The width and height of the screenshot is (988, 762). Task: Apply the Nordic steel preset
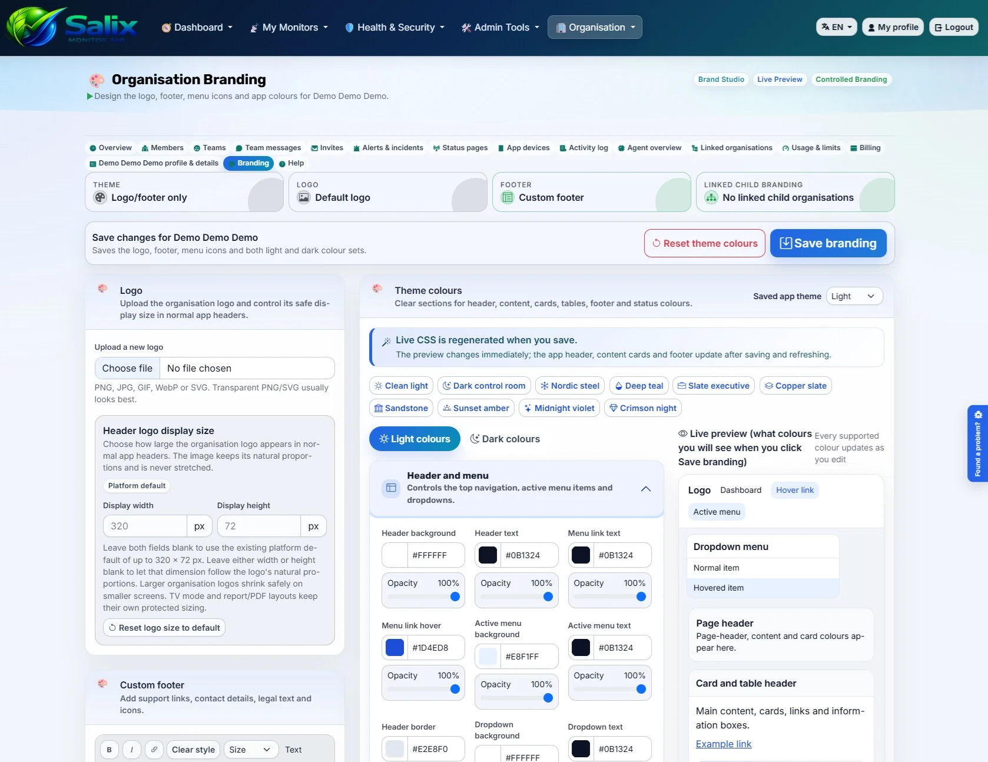pos(570,386)
